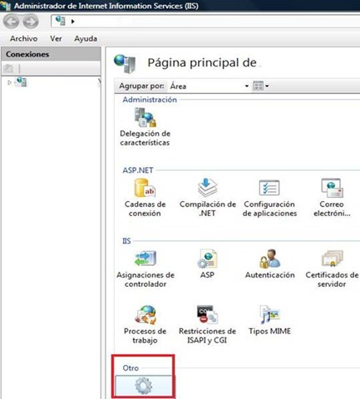Open Tipos MIME feature
Screen dimensions: 360x399
[x=269, y=320]
